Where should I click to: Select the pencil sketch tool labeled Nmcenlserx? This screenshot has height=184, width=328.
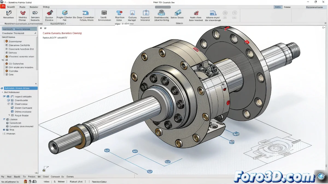9,13
